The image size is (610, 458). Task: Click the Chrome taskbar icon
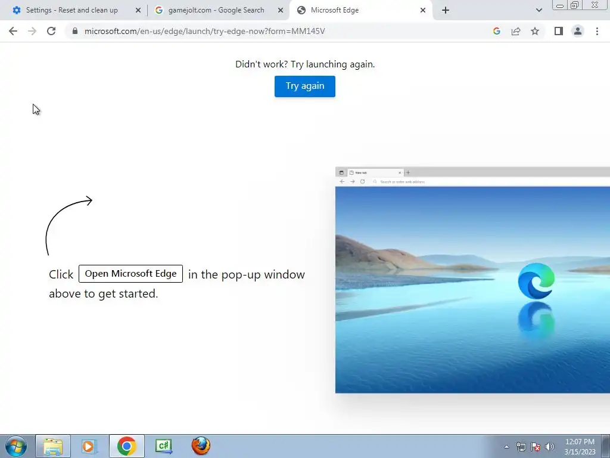126,446
